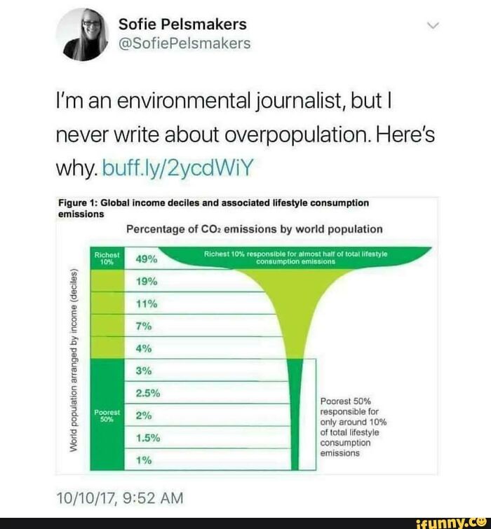Click the Poorest 50% annotation text

354,427
